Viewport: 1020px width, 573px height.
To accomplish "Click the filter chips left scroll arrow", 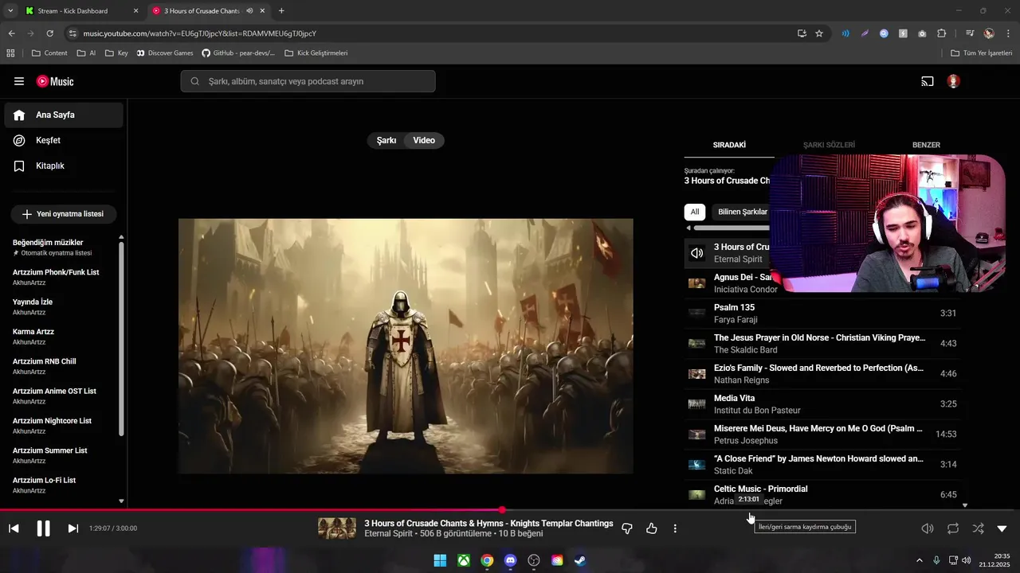I will click(688, 228).
